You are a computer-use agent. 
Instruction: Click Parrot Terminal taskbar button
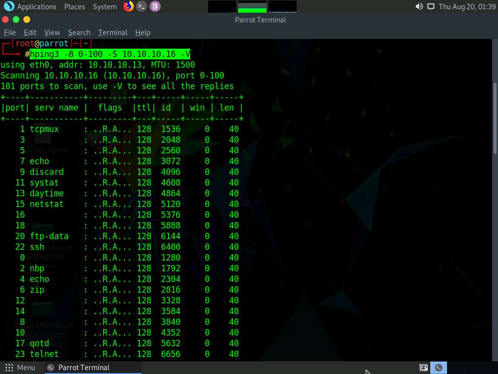point(93,368)
